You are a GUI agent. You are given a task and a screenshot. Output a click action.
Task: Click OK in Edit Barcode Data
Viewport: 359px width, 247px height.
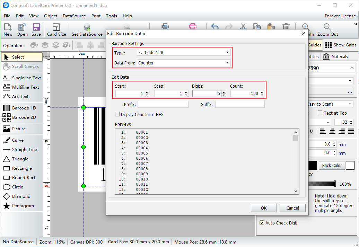pos(264,208)
